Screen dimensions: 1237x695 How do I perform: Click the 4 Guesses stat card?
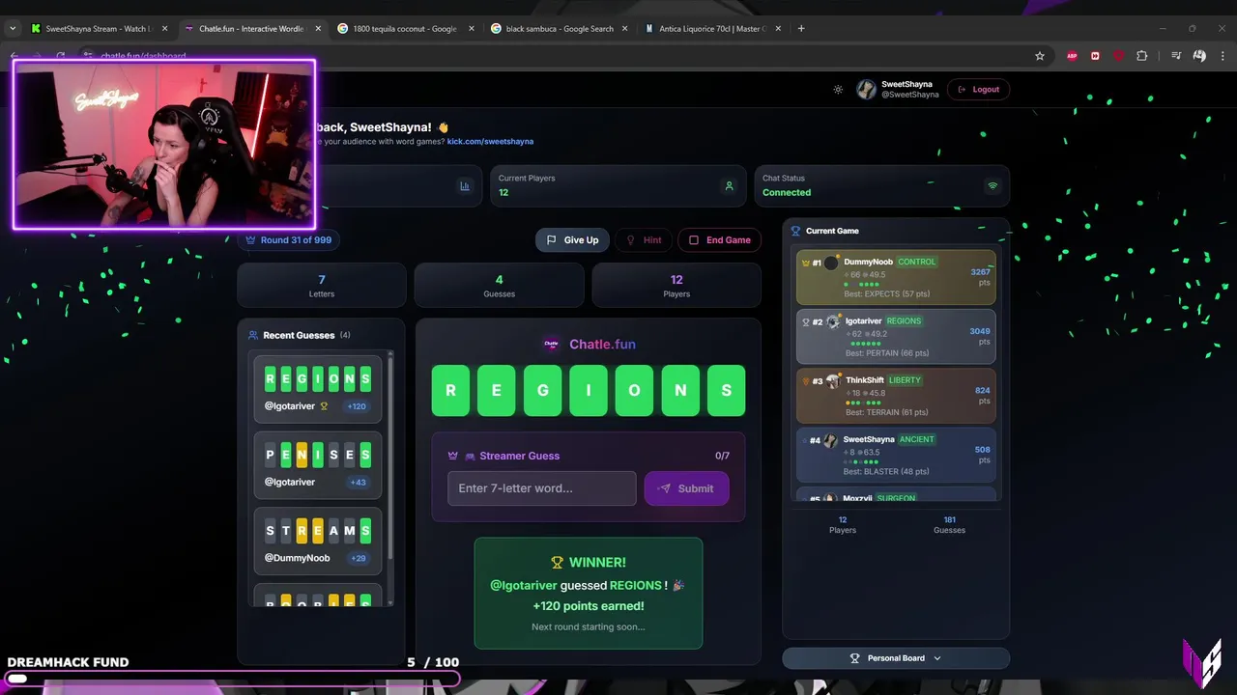tap(499, 286)
